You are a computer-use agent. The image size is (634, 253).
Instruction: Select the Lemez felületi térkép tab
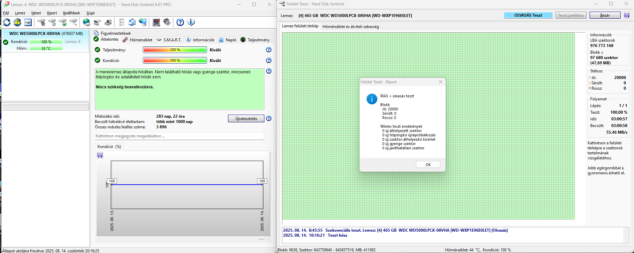300,26
